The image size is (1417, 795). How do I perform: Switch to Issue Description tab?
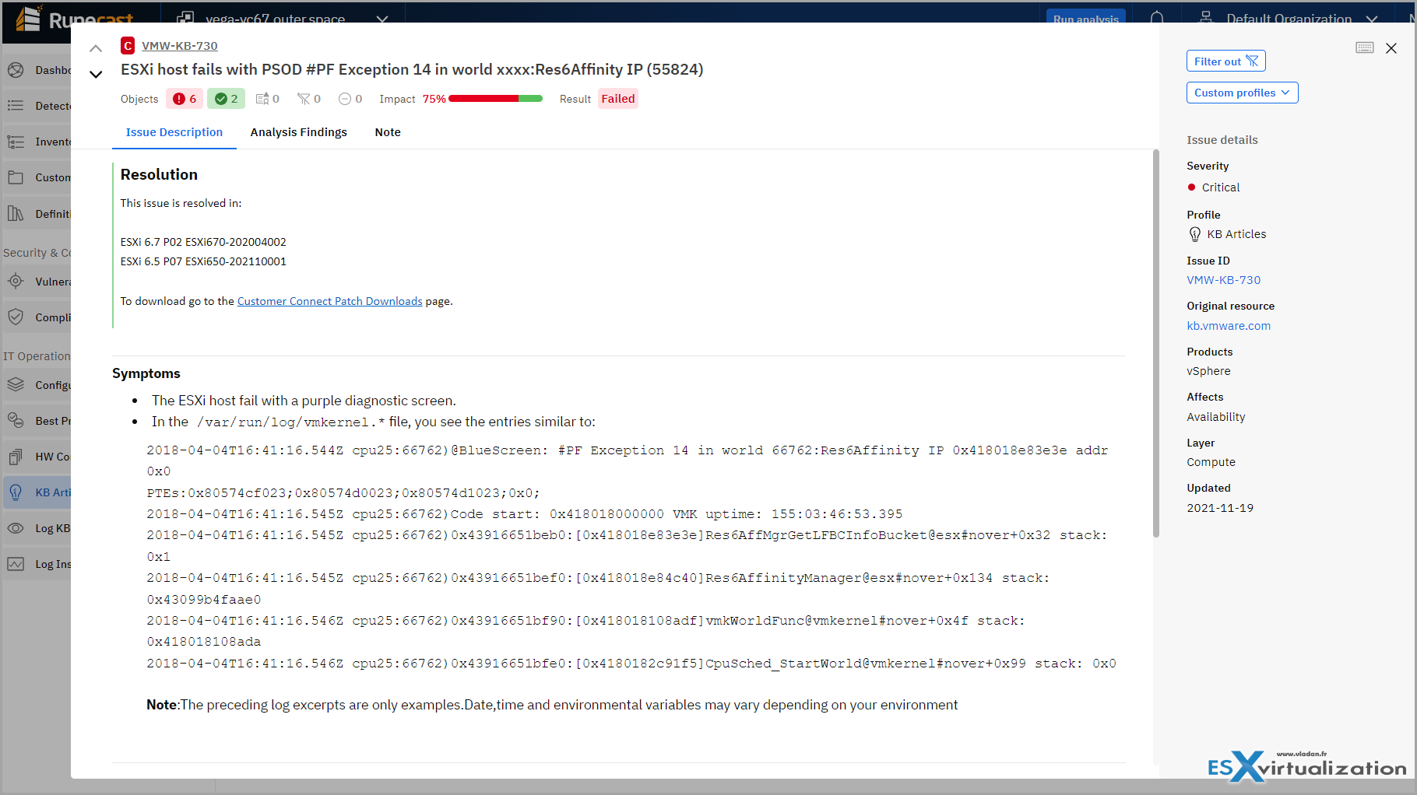174,132
